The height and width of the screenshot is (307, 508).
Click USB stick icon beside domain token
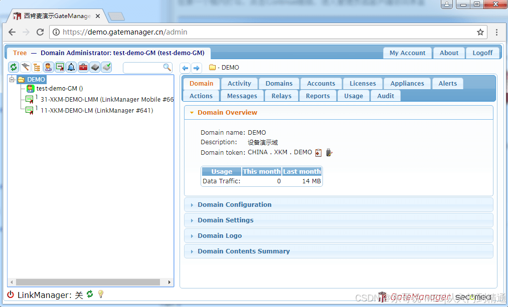[x=329, y=152]
